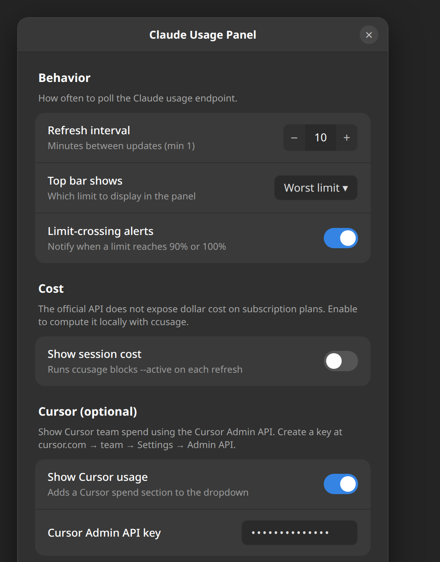Screen dimensions: 440x562
Task: Enable Show session cost toggle
Action: (x=341, y=361)
